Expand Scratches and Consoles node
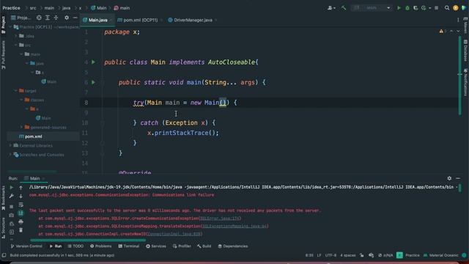469x264 pixels. pyautogui.click(x=10, y=155)
